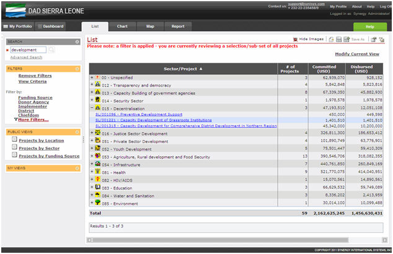Open project SL/001221 Capacity Development of Grassroots
This screenshot has width=393, height=254.
point(153,120)
